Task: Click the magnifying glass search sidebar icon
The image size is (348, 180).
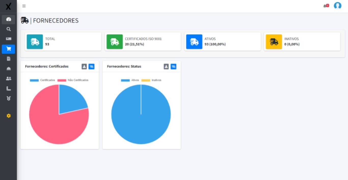Action: click(x=8, y=29)
